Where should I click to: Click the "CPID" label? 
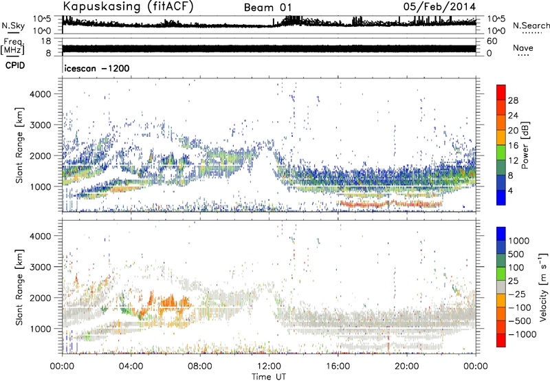(x=15, y=65)
